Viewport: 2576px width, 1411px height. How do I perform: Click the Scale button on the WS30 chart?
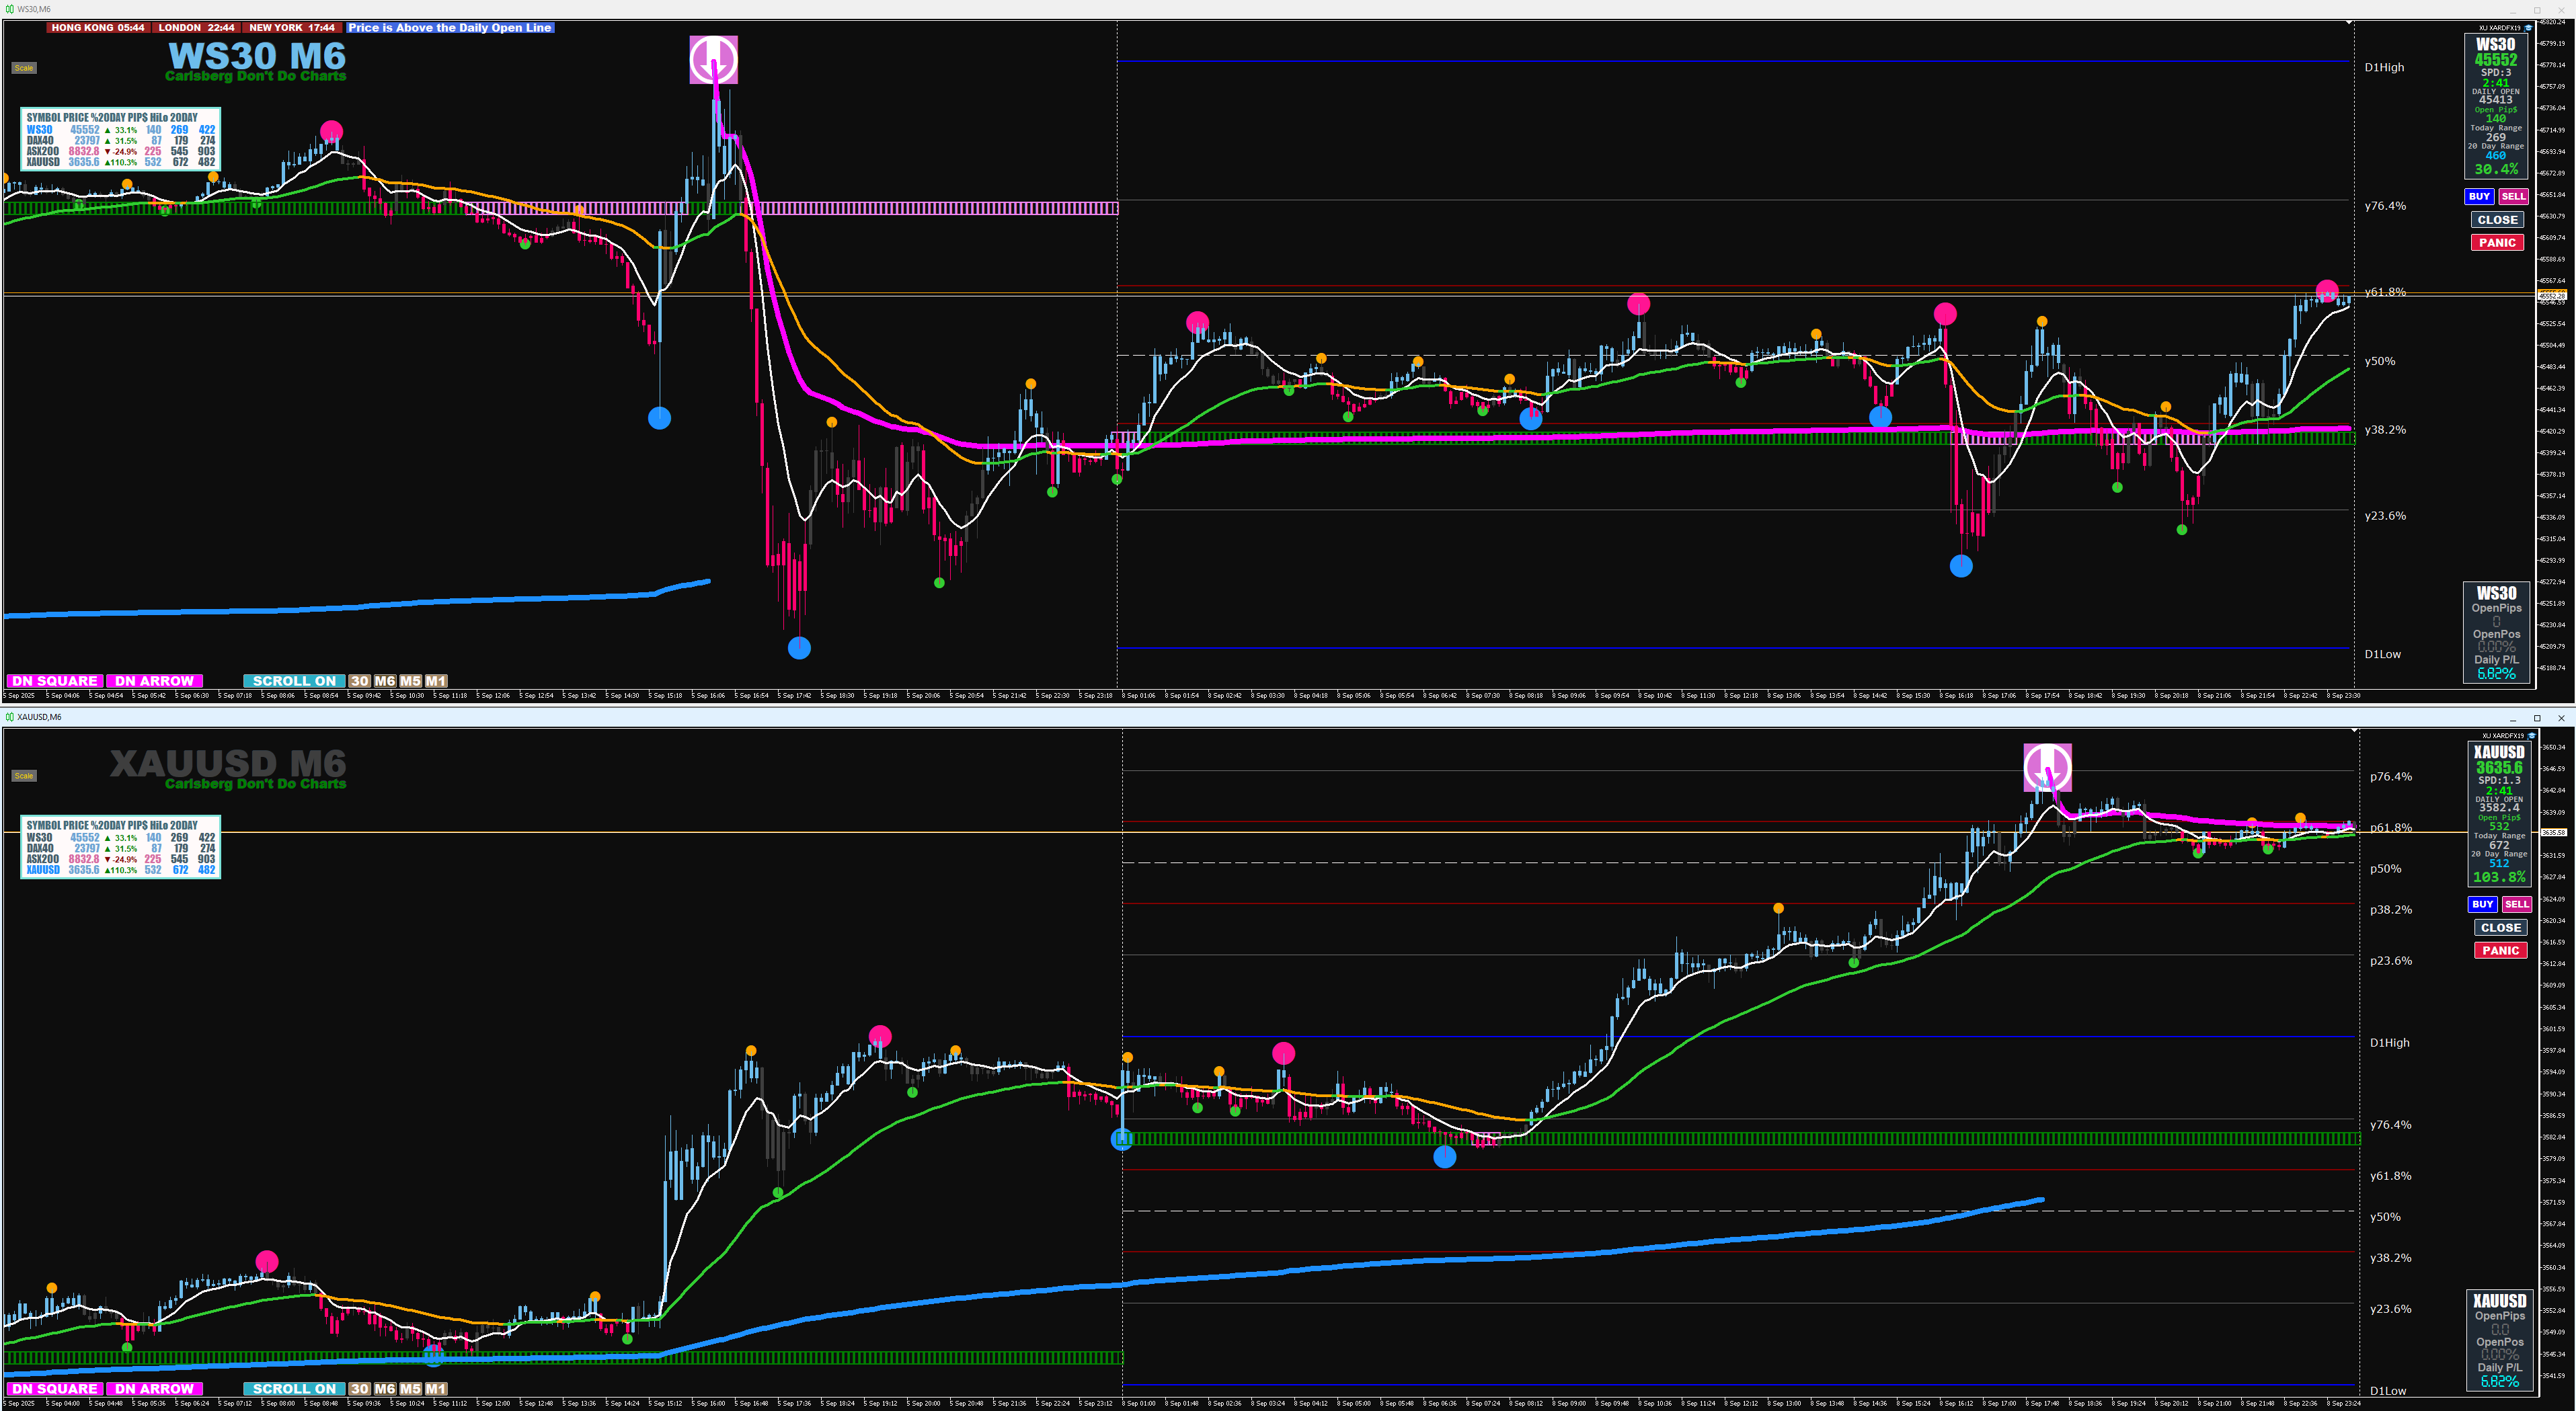[23, 68]
